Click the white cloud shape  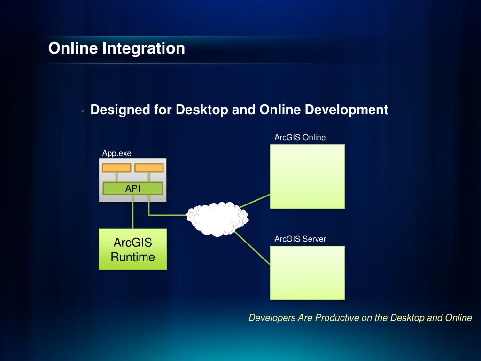pyautogui.click(x=217, y=219)
